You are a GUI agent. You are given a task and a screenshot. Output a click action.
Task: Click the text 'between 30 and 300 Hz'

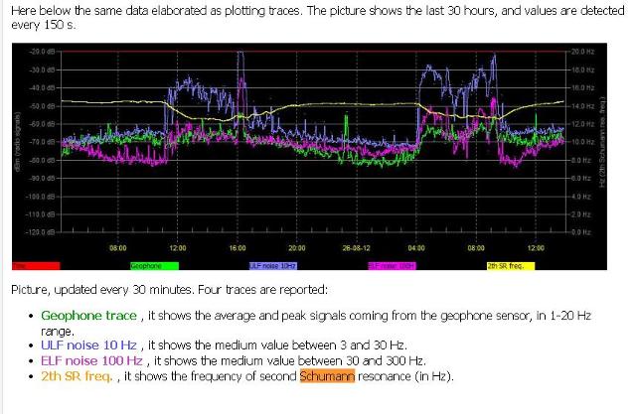point(362,360)
